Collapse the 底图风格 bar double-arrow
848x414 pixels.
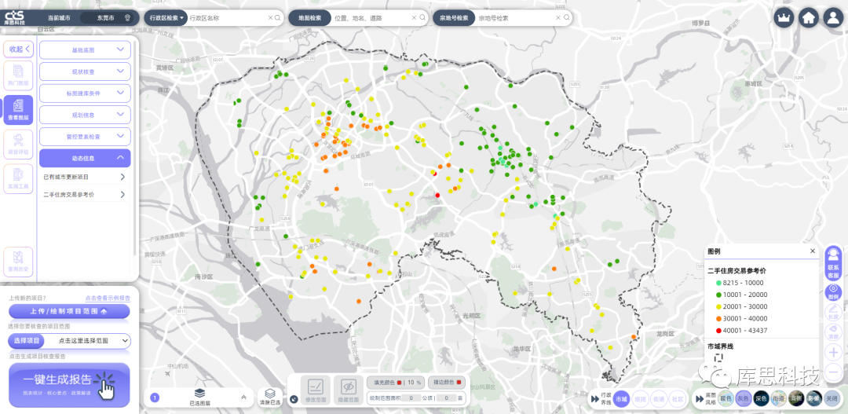700,398
